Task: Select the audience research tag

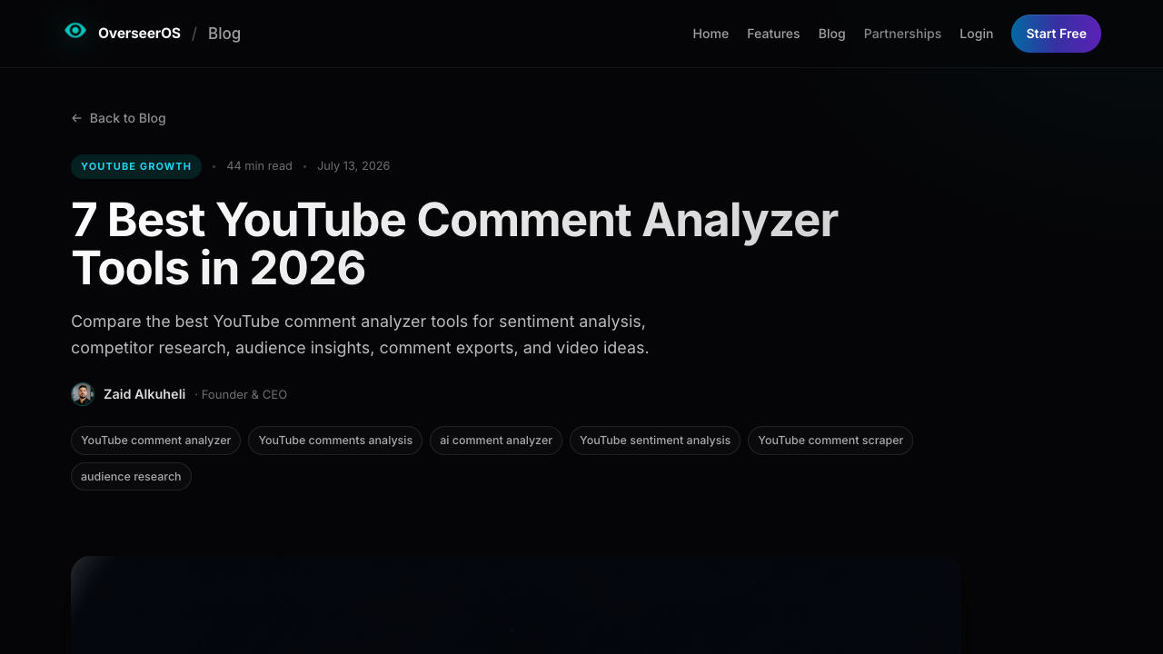Action: [131, 477]
